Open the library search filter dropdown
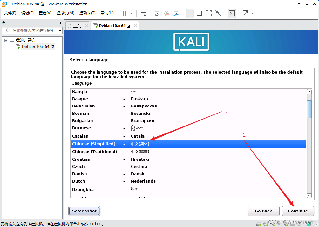This screenshot has height=227, width=319. click(x=60, y=31)
